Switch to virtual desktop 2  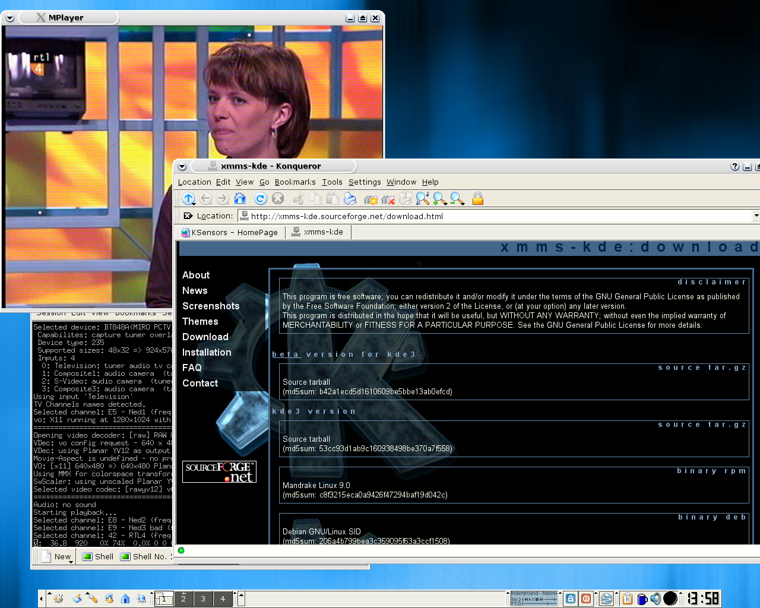click(x=183, y=598)
